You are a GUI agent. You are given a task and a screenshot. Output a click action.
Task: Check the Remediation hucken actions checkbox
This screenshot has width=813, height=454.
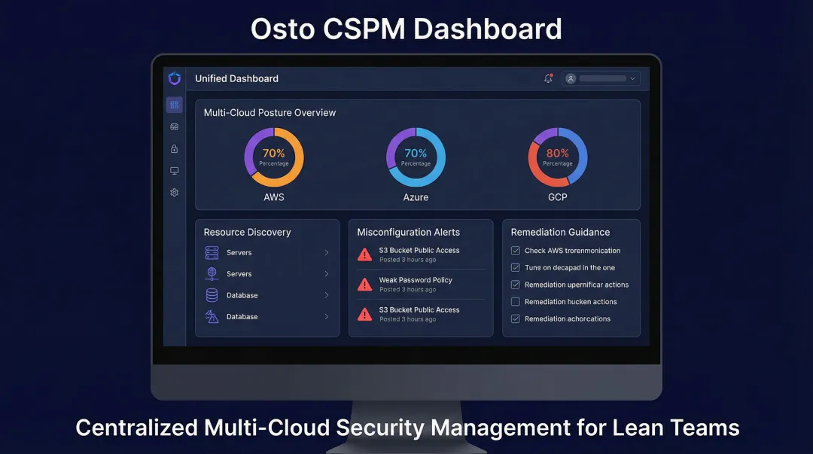[515, 301]
